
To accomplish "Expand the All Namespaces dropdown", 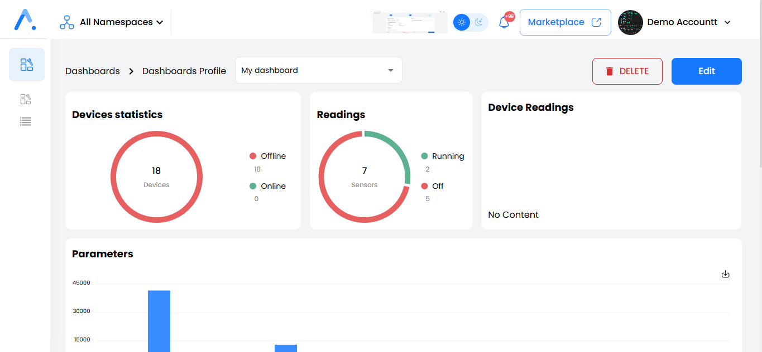I will point(116,22).
